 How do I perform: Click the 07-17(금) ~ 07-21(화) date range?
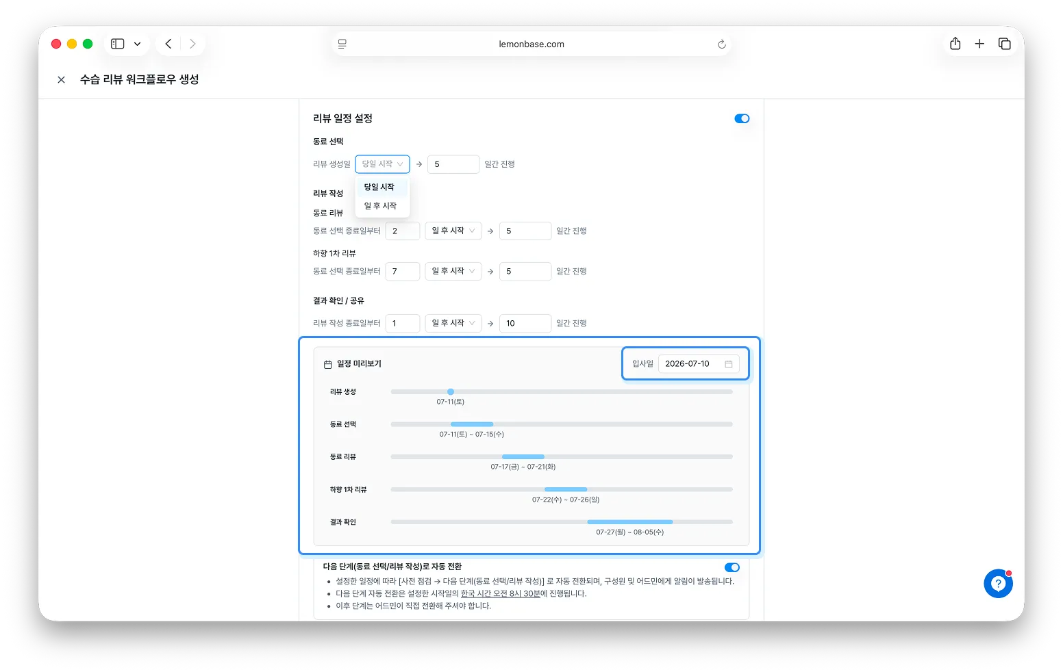coord(523,467)
